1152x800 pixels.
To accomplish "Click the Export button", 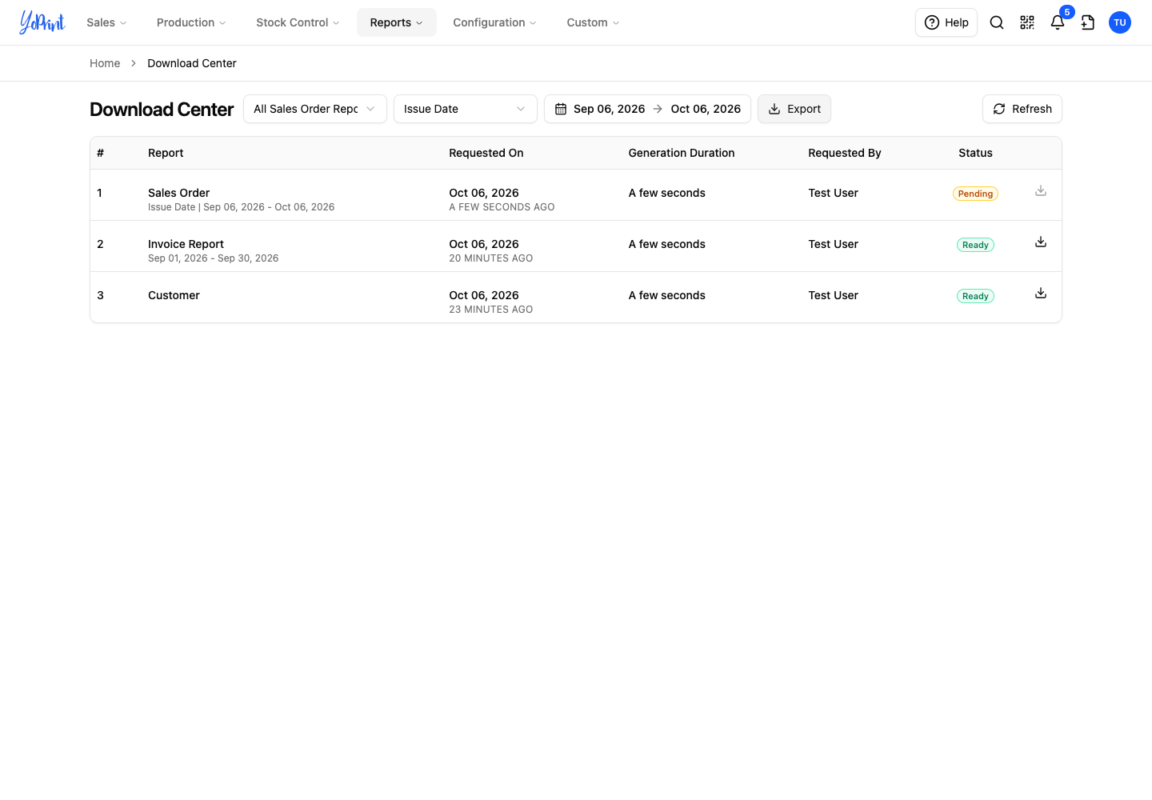I will click(x=794, y=109).
